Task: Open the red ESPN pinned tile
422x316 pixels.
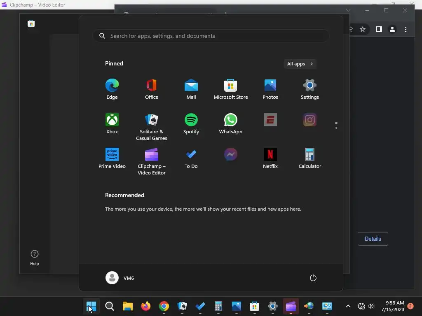Action: tap(270, 120)
